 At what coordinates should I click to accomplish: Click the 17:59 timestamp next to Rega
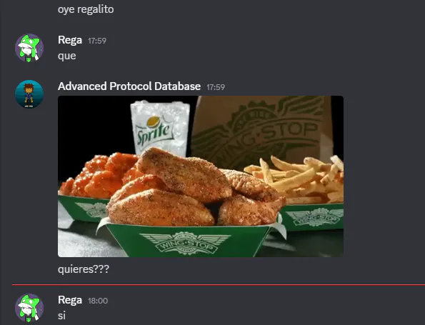coord(97,41)
